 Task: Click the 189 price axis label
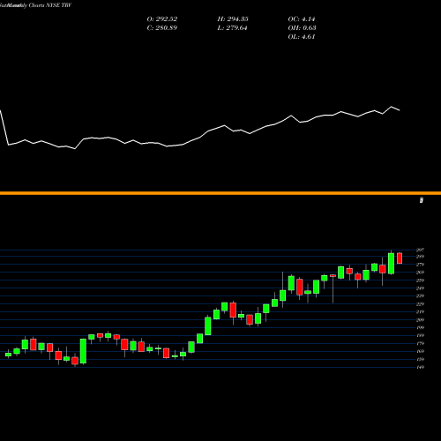420,335
